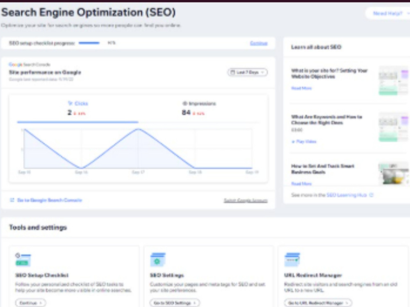410x307 pixels.
Task: Open the Last 7 Days date dropdown
Action: pyautogui.click(x=247, y=72)
